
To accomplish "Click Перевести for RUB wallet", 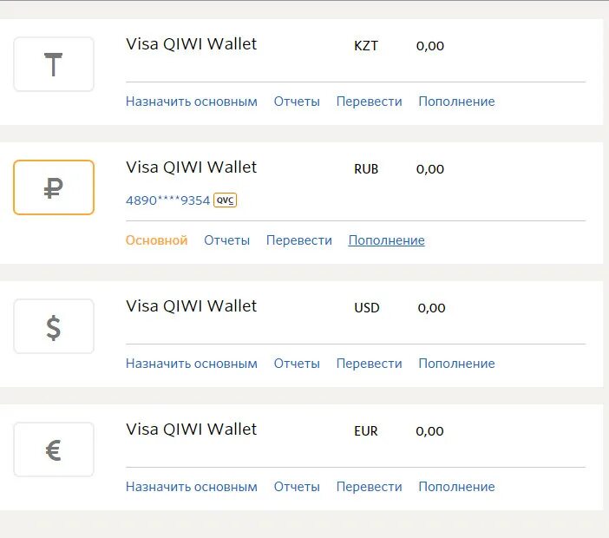I will pos(299,240).
